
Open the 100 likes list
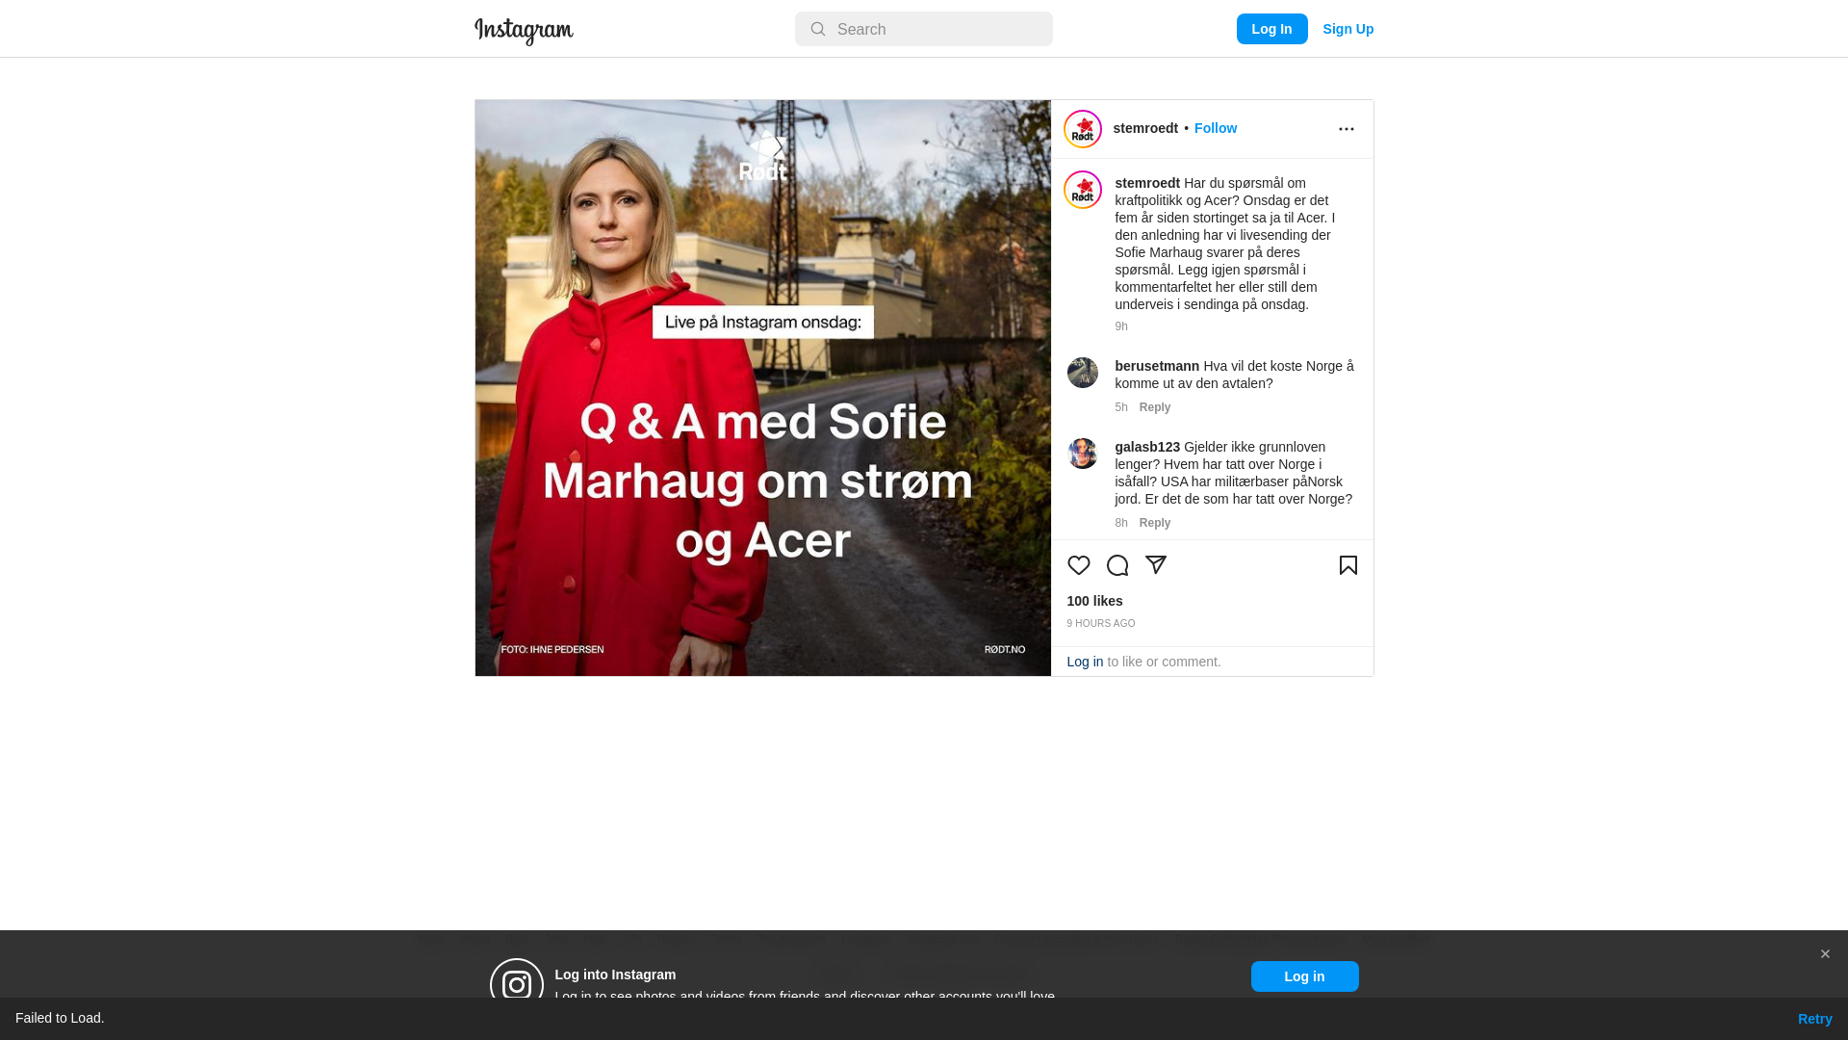(1094, 601)
